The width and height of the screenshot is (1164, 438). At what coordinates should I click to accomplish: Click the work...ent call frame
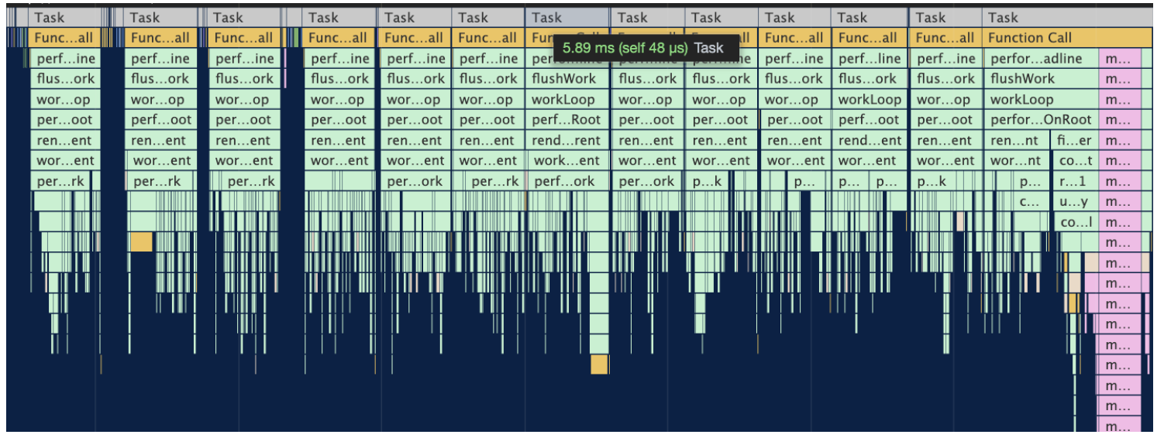click(x=567, y=161)
